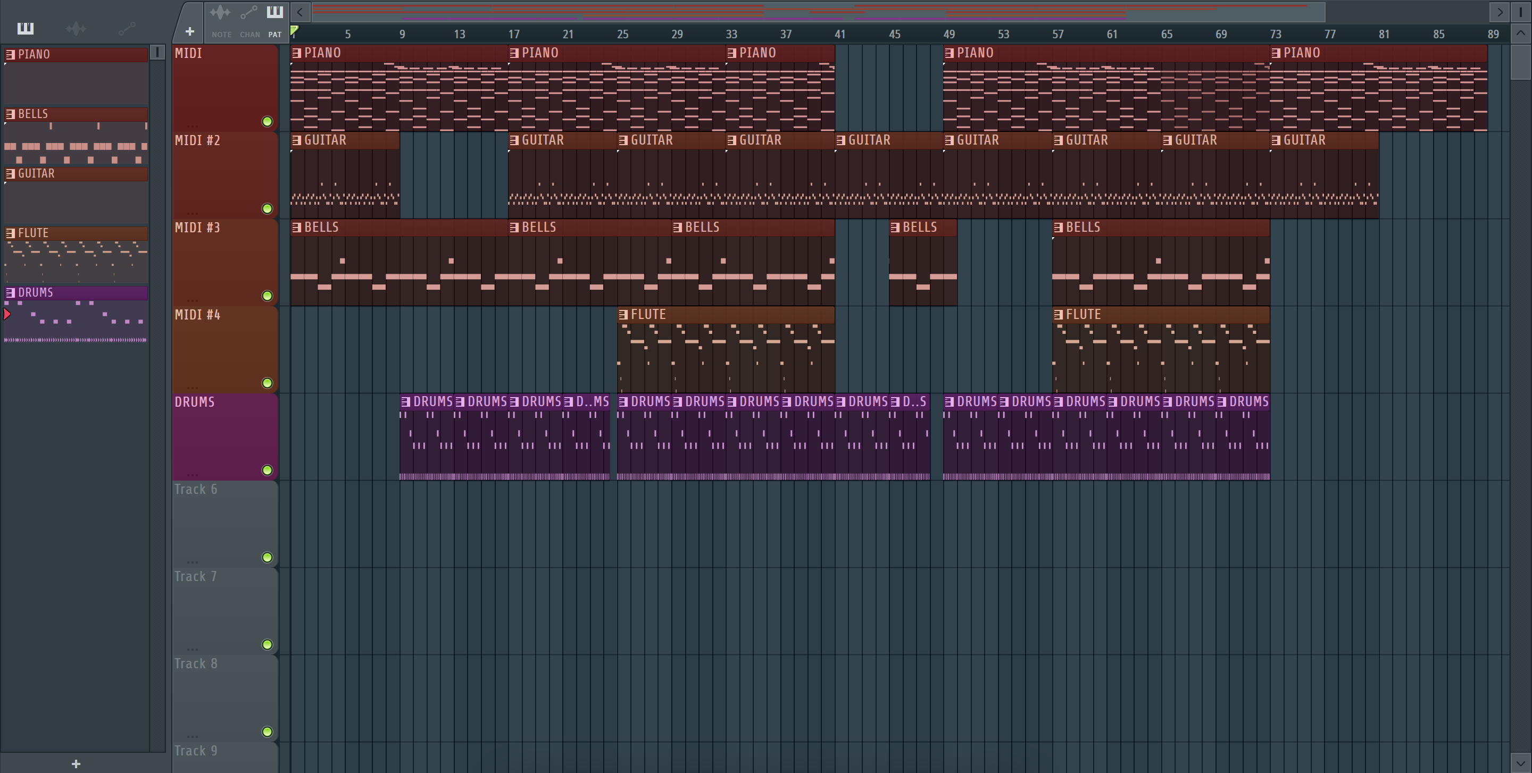Click bar 49 on the timeline ruler
This screenshot has width=1532, height=773.
pos(948,35)
